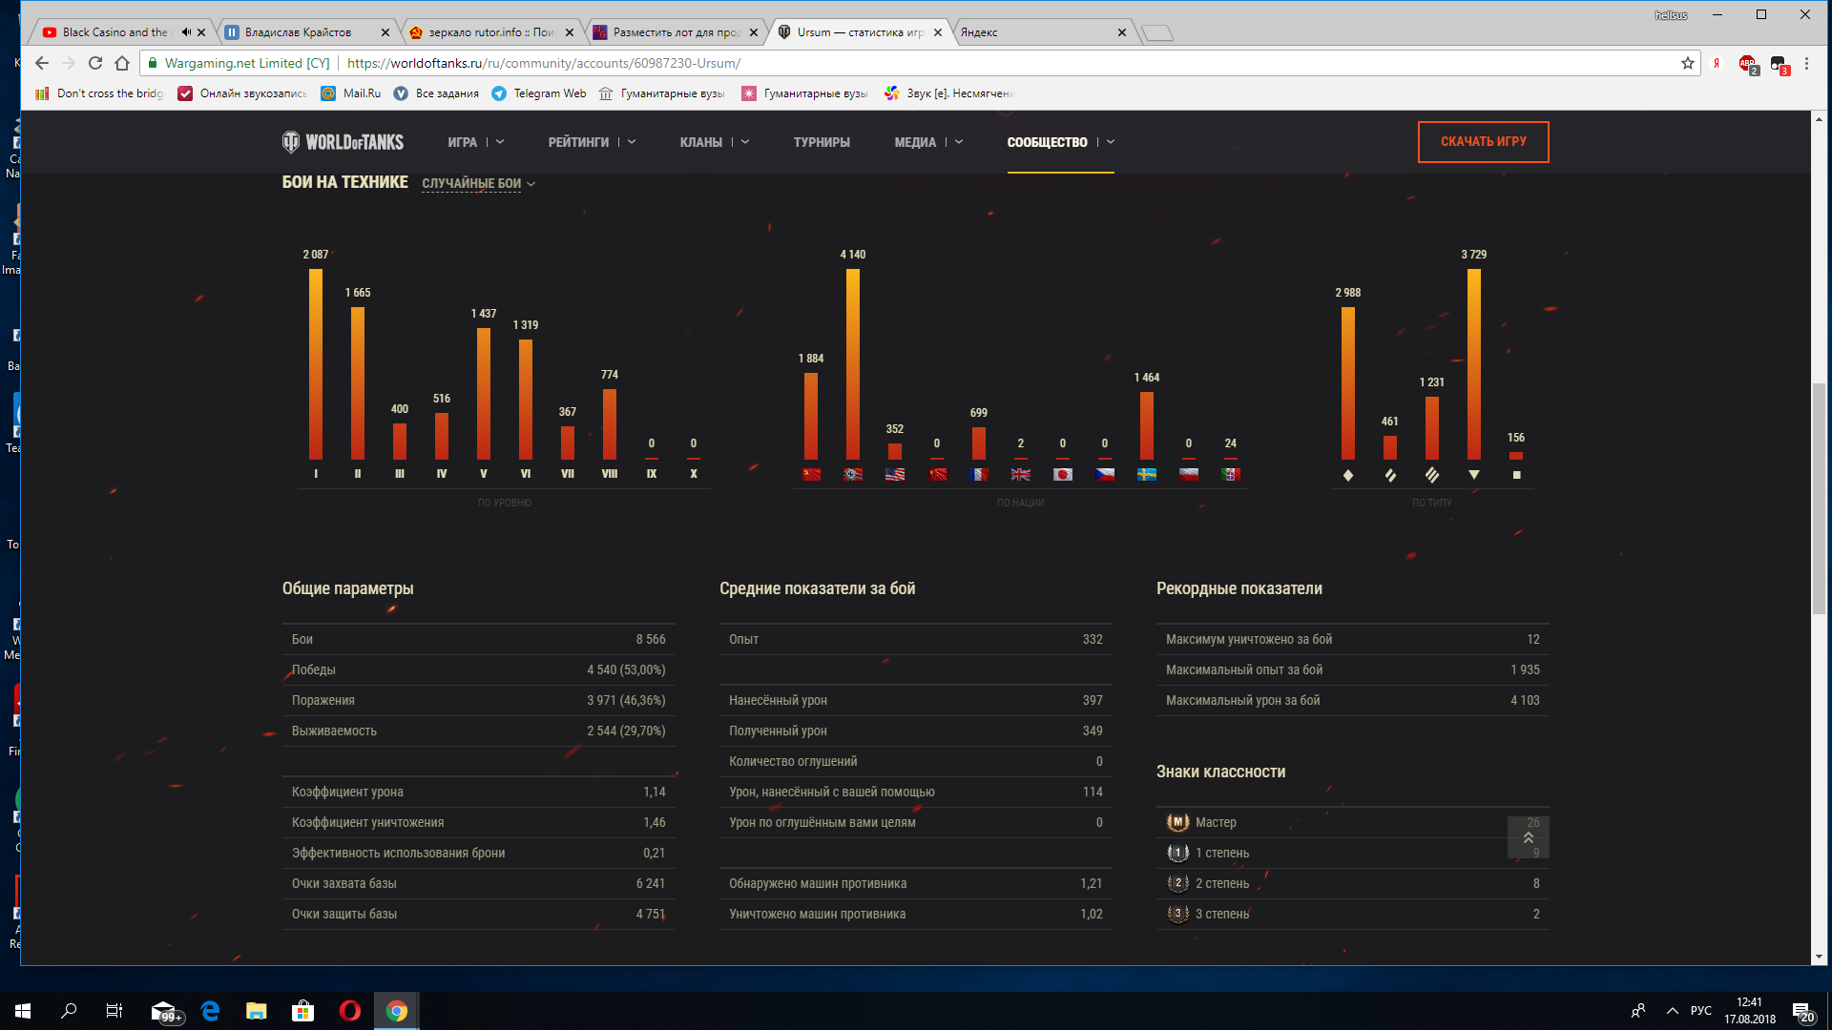
Task: Open File Explorer from taskbar
Action: click(x=257, y=1011)
